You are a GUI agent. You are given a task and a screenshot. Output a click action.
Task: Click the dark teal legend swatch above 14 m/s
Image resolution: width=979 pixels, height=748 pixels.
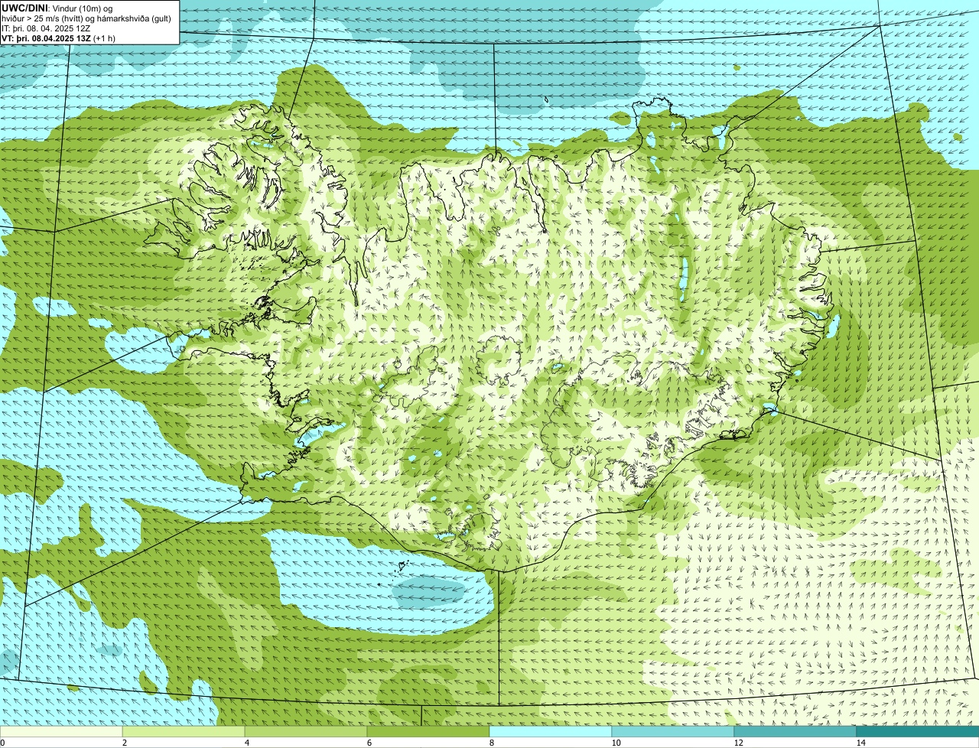[x=918, y=731]
